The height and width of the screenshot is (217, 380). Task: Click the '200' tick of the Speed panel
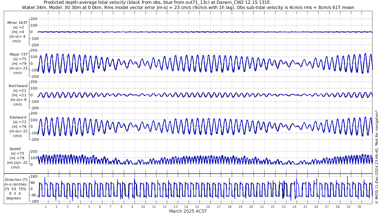click(33, 151)
